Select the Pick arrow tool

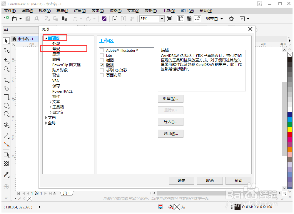6,41
